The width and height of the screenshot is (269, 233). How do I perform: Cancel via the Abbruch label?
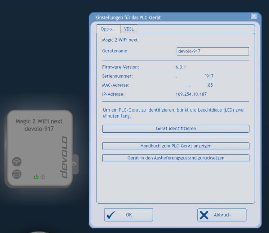pos(222,215)
